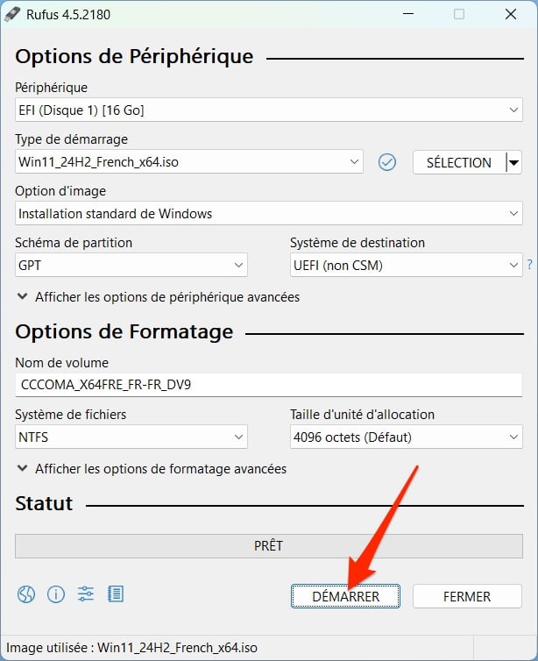Click the FERMER button
538x661 pixels.
click(467, 596)
